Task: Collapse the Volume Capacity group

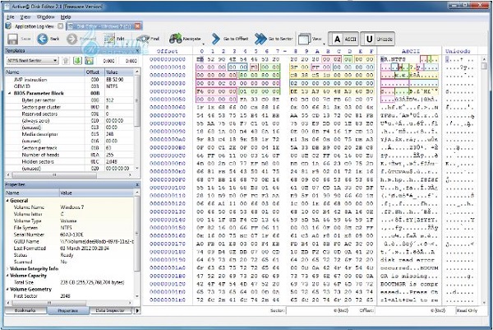Action: (x=7, y=276)
